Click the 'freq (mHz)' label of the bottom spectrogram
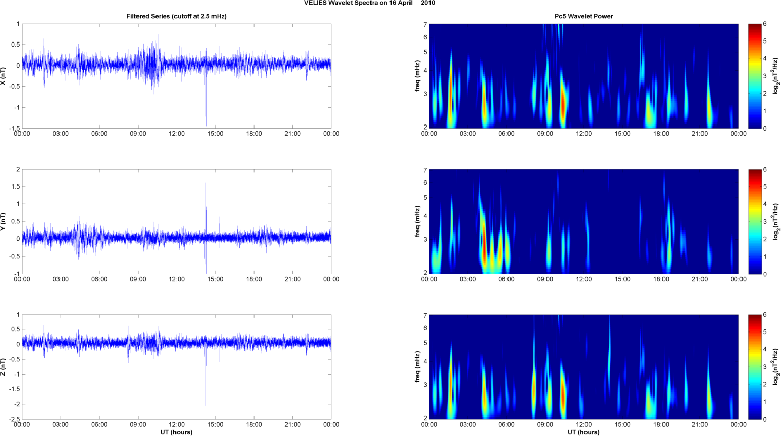 [x=418, y=367]
